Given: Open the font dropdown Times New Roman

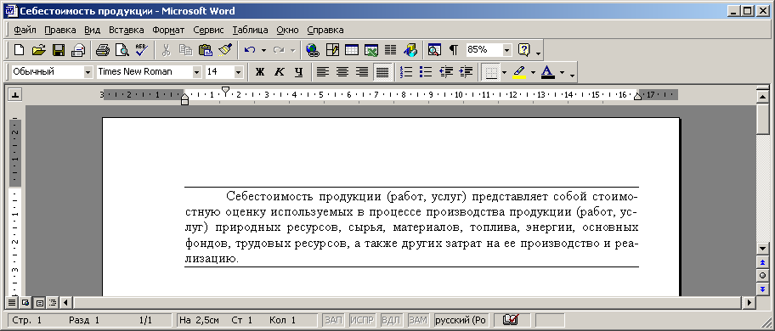Looking at the screenshot, I should pyautogui.click(x=196, y=72).
